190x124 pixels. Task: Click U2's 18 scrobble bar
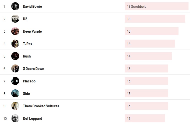[155, 19]
